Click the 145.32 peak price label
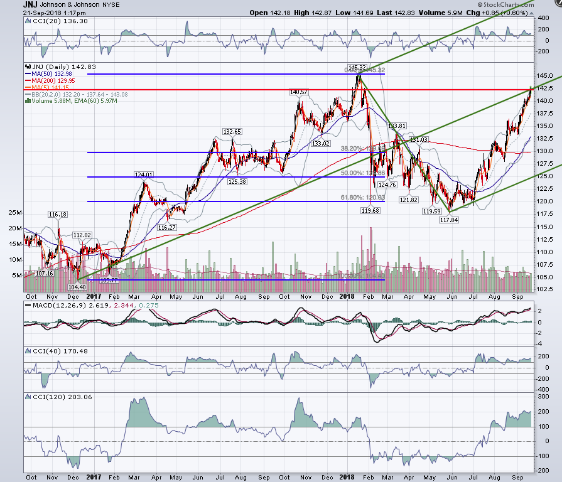Screen dimensions: 562x482 [357, 67]
